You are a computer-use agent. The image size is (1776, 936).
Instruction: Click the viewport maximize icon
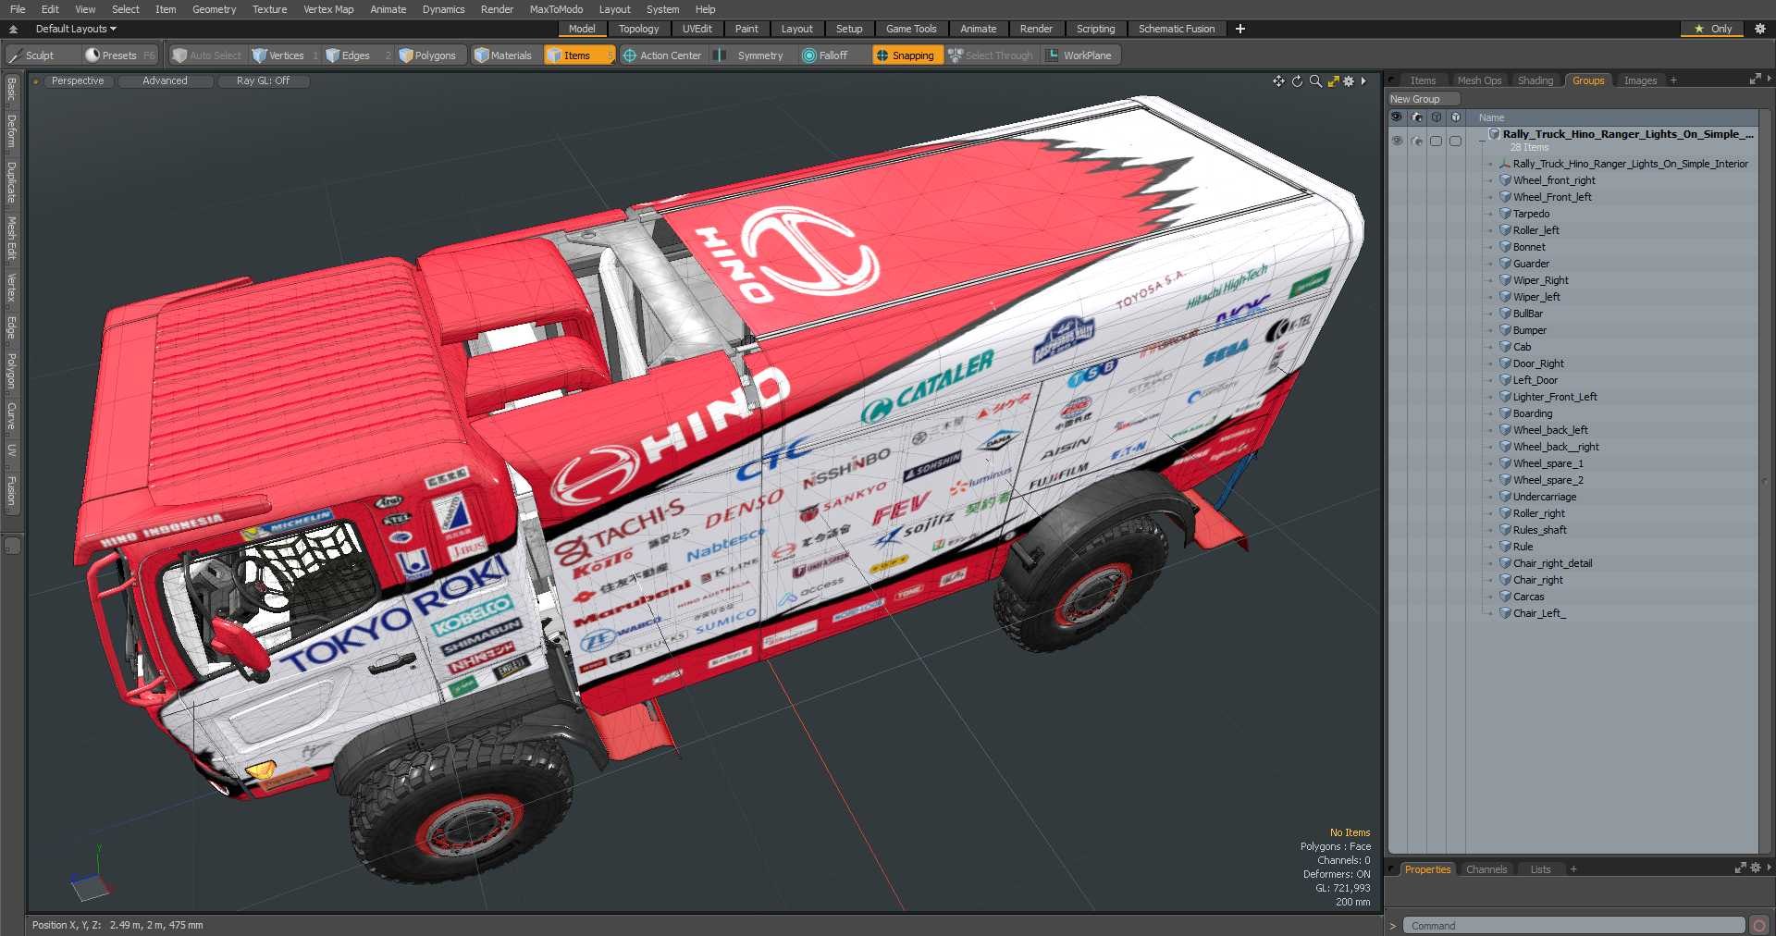point(1333,81)
